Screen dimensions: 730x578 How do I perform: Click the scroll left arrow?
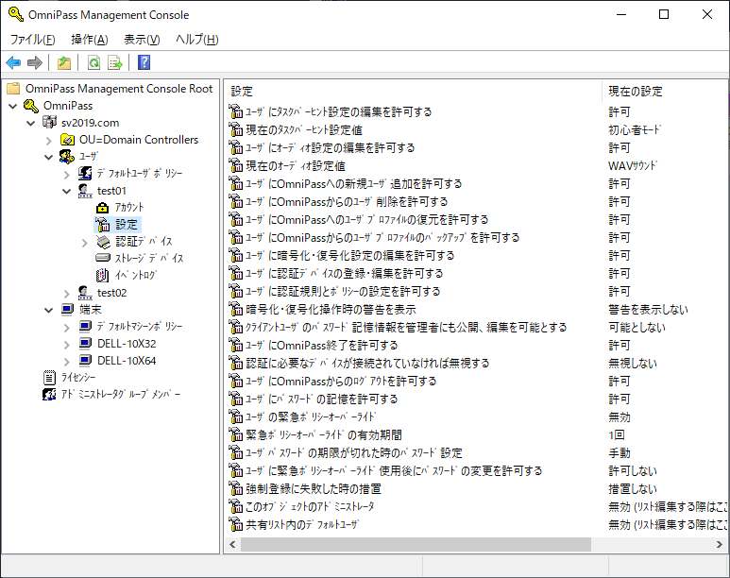click(232, 544)
